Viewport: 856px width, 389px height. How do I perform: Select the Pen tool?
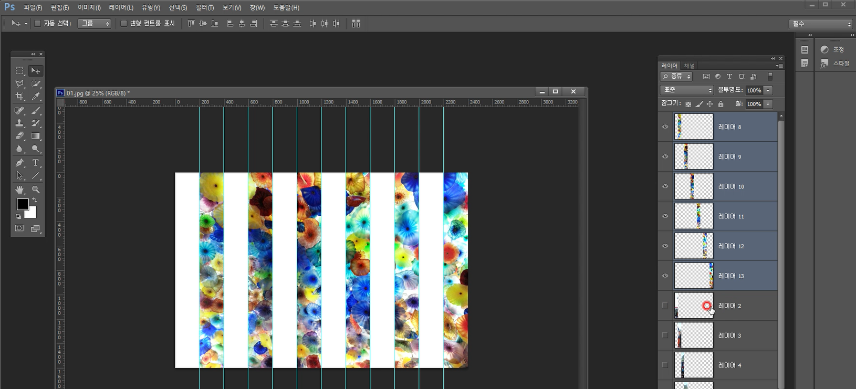click(19, 163)
